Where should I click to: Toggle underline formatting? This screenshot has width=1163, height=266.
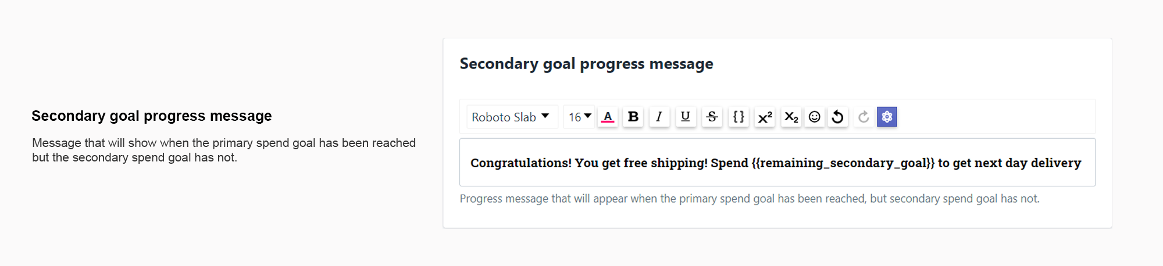[x=686, y=117]
